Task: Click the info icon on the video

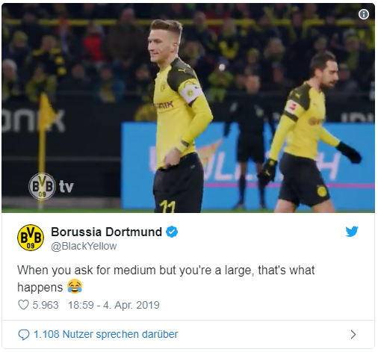Action: [364, 14]
